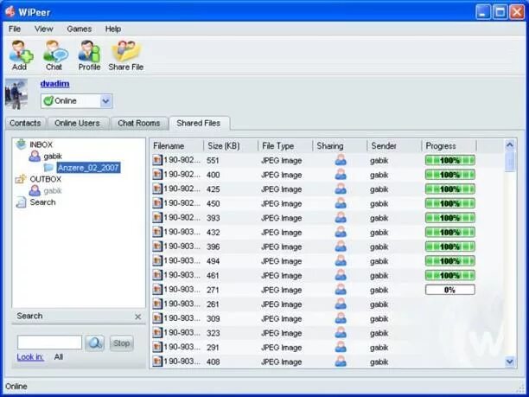Viewport: 529px width, 397px height.
Task: Click the file icon in the 425 KB row
Action: point(157,189)
